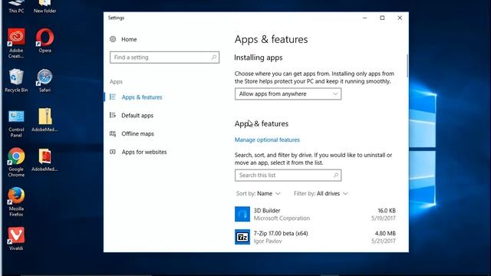Image resolution: width=491 pixels, height=276 pixels.
Task: Click the Apps & features list icon
Action: 113,97
